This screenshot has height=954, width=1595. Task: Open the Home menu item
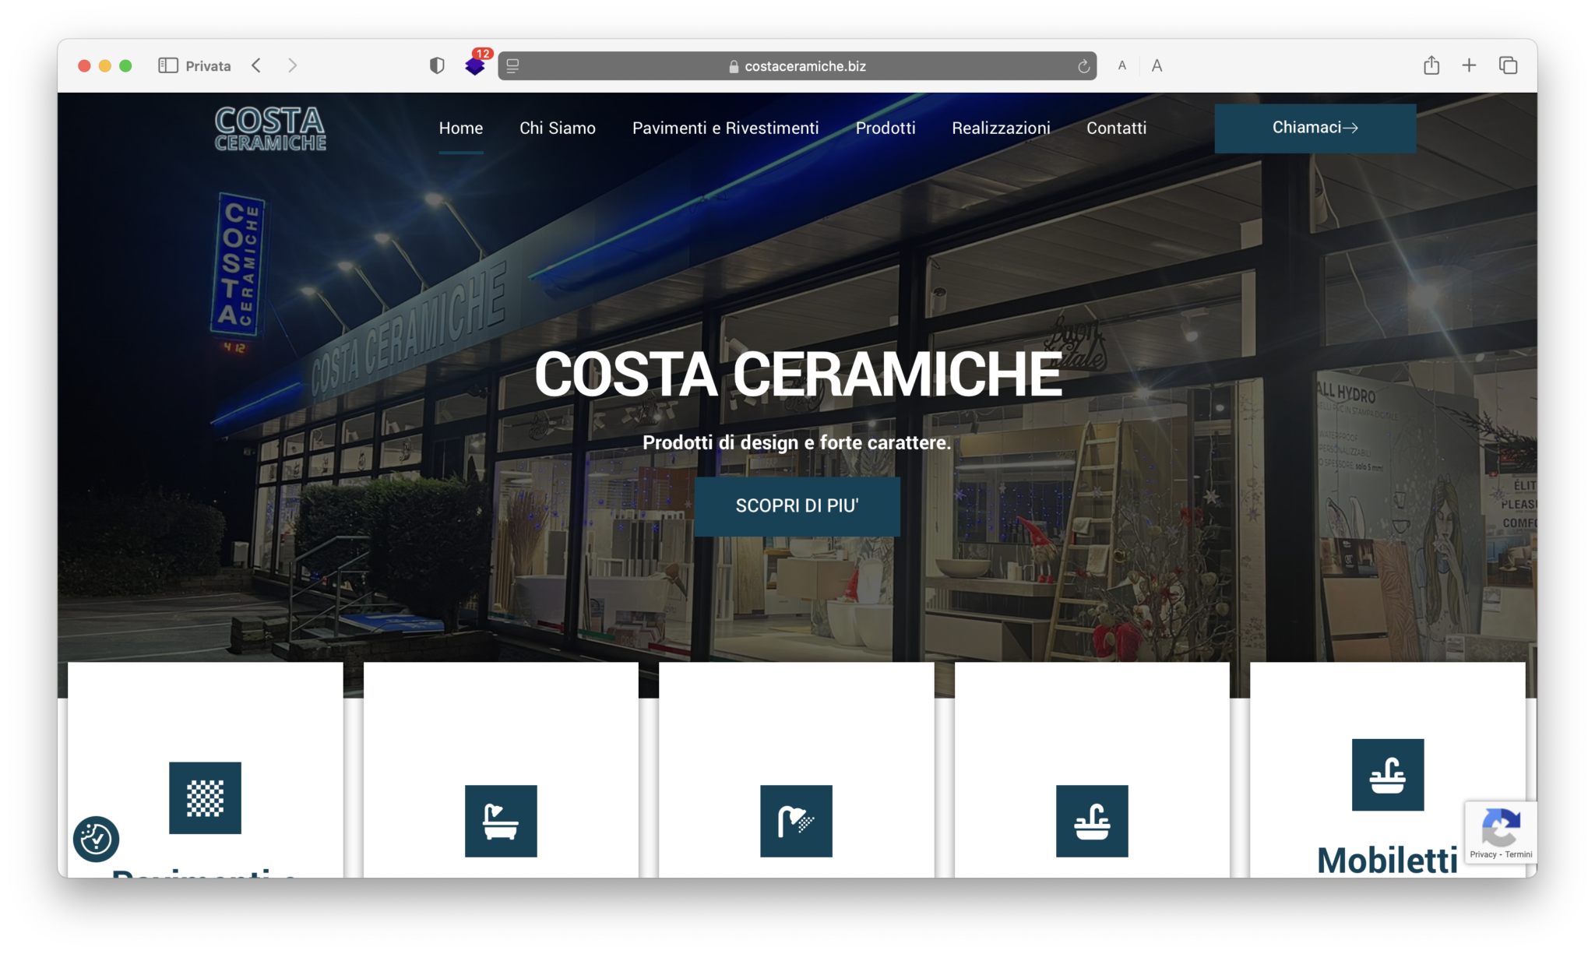click(461, 128)
